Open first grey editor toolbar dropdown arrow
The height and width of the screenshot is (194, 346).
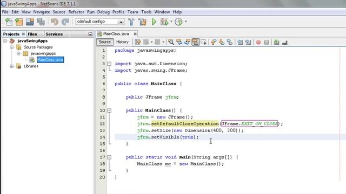pos(151,42)
